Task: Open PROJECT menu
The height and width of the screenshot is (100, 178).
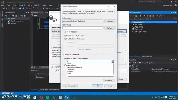Action: pos(22,5)
